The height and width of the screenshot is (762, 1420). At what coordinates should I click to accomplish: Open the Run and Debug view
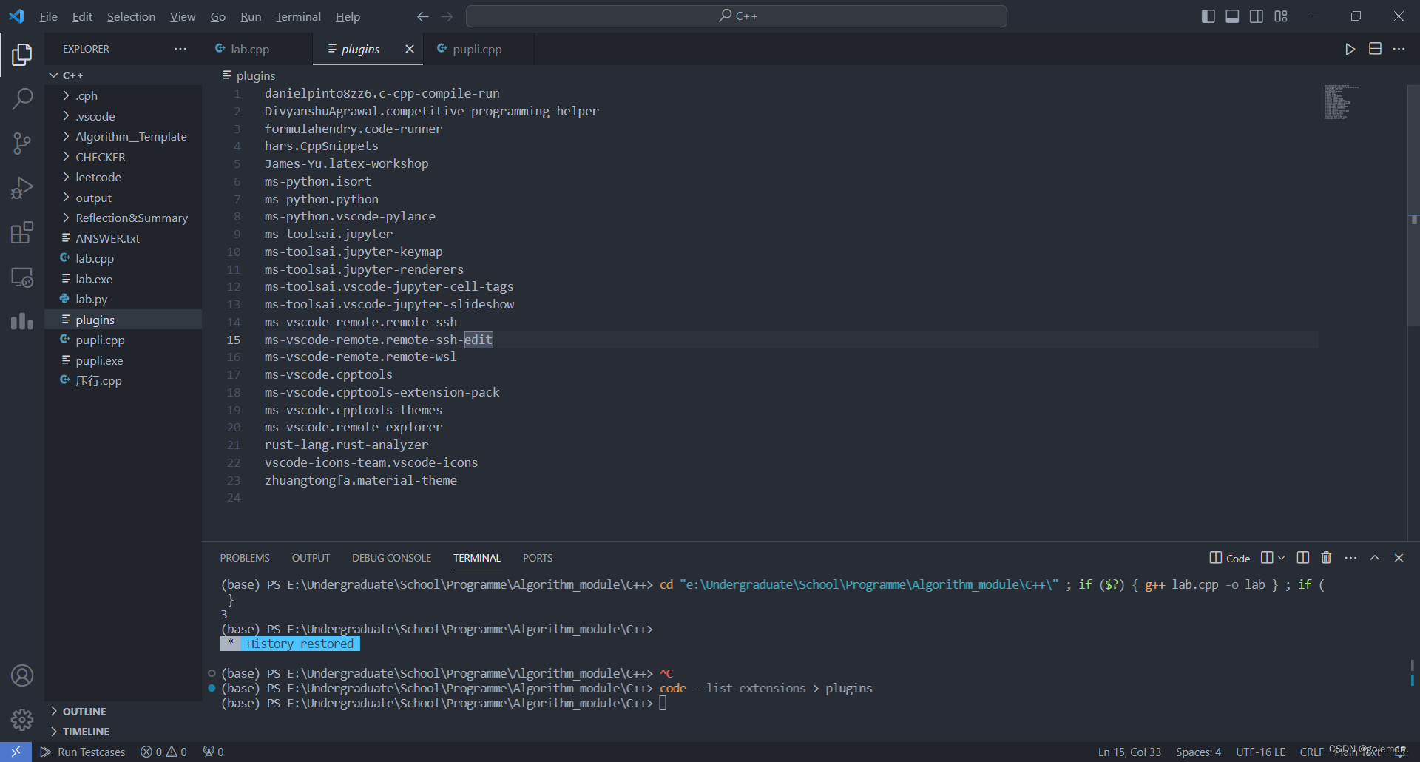(x=22, y=188)
